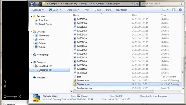Select Libraries in navigation pane
The image size is (186, 105).
coord(41,32)
